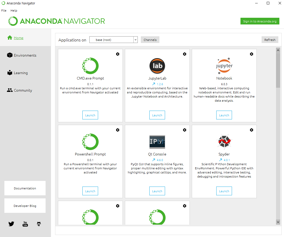Viewport: 284px width, 237px height.
Task: Open the Help menu
Action: (x=14, y=11)
